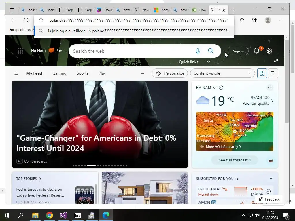
Task: Open taskbar search magnifier
Action: pyautogui.click(x=21, y=215)
